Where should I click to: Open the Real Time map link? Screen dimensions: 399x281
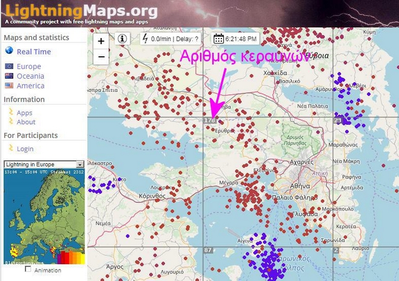tap(34, 52)
